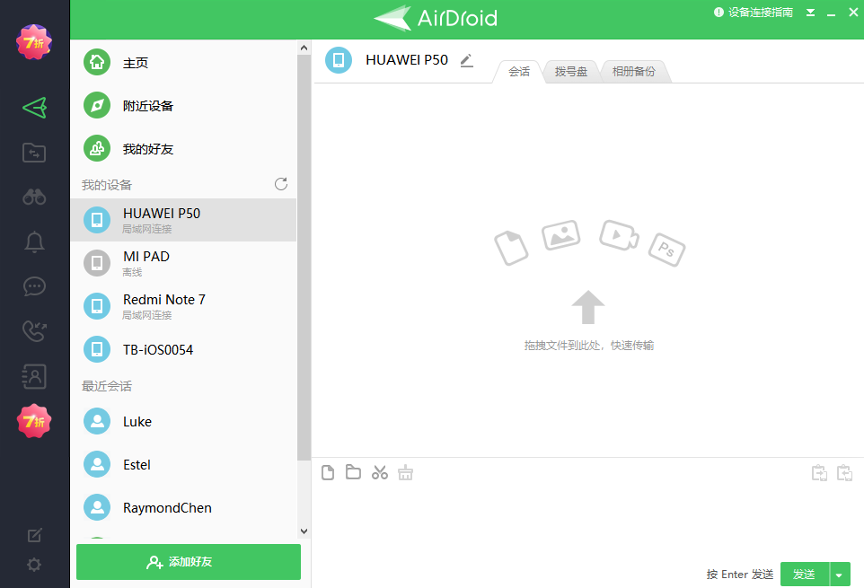864x588 pixels.
Task: Close the AirDroid window
Action: (x=853, y=12)
